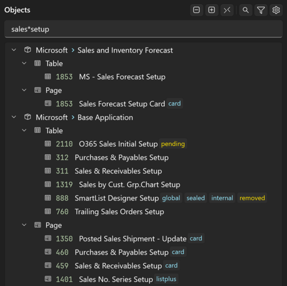Click table icon beside Table group under Base Application
The image size is (287, 286).
(37, 131)
